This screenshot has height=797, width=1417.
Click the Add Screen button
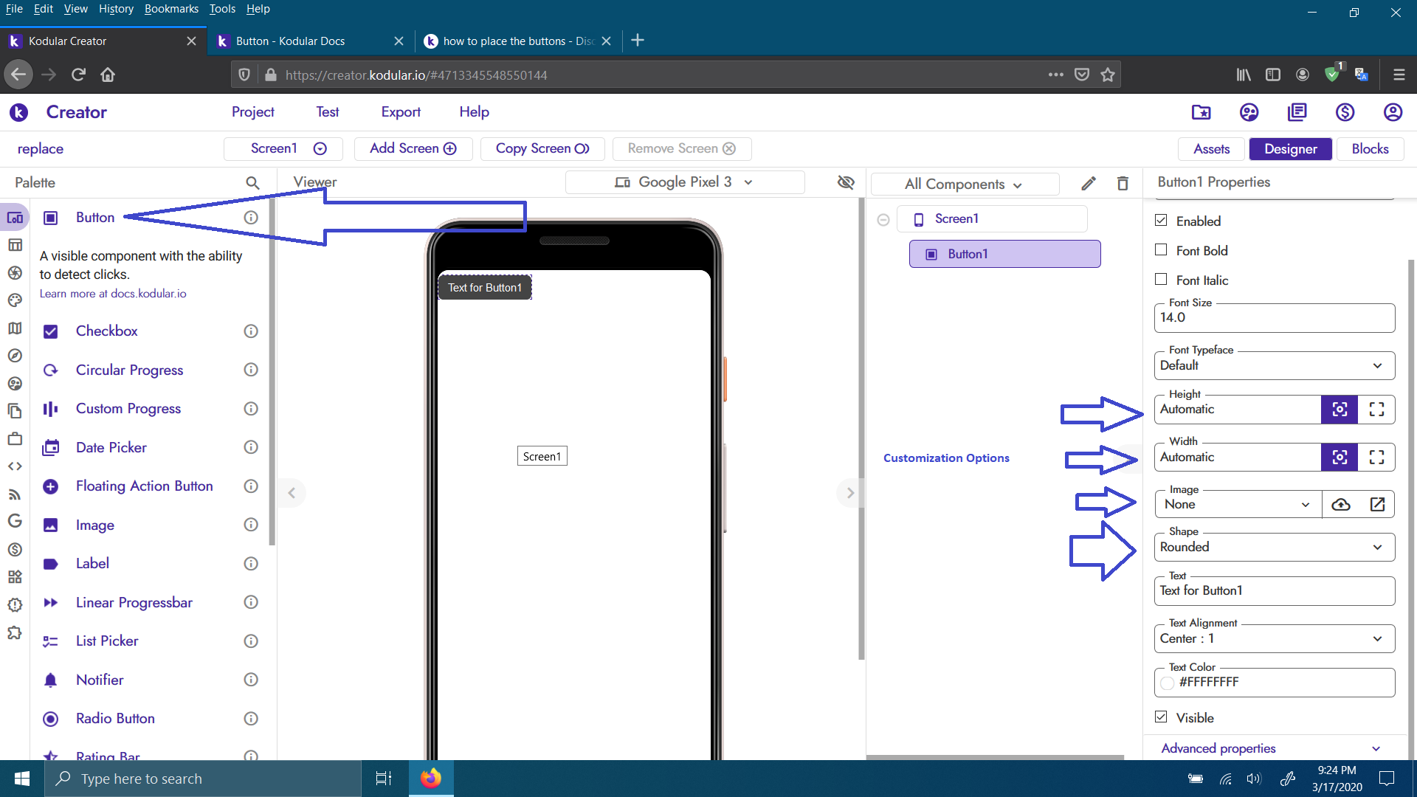coord(413,149)
